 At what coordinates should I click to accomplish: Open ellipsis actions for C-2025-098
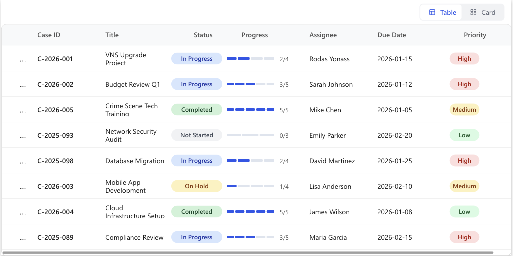(22, 161)
